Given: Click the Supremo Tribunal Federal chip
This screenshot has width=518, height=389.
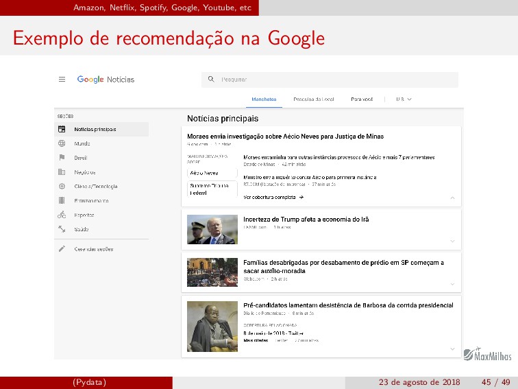Looking at the screenshot, I should [212, 189].
